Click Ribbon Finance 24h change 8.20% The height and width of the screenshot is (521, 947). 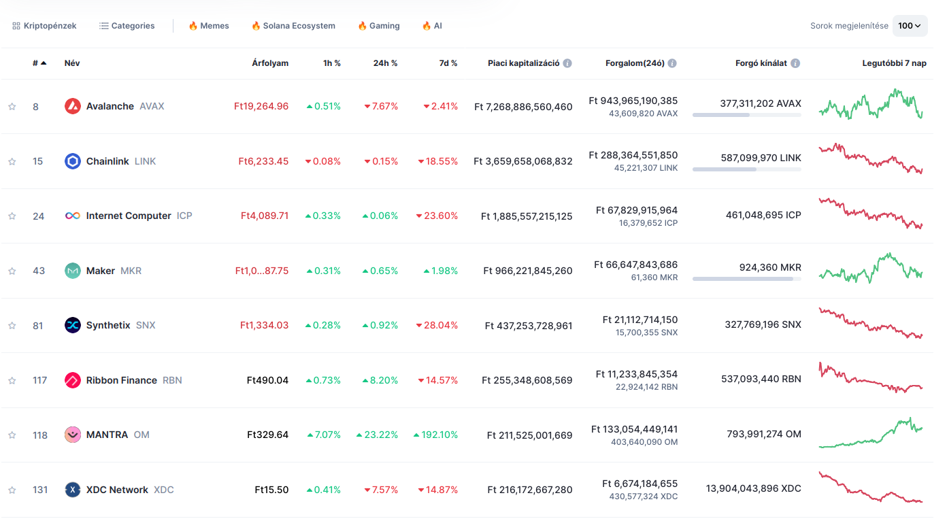point(380,380)
